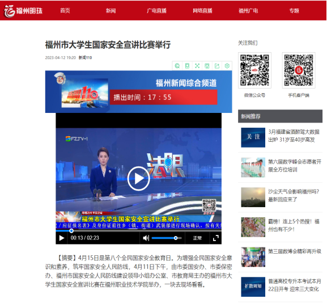Screen dimensions: 327x303
Task: Click the green share arrow toolbar icon
Action: 217,66
